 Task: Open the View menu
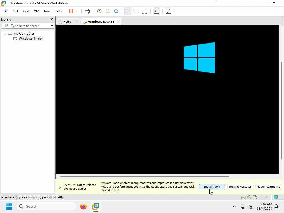pyautogui.click(x=26, y=11)
